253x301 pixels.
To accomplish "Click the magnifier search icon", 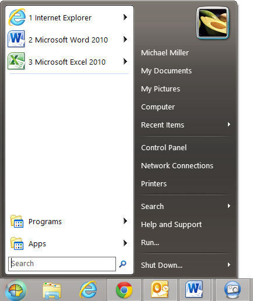I will [122, 264].
